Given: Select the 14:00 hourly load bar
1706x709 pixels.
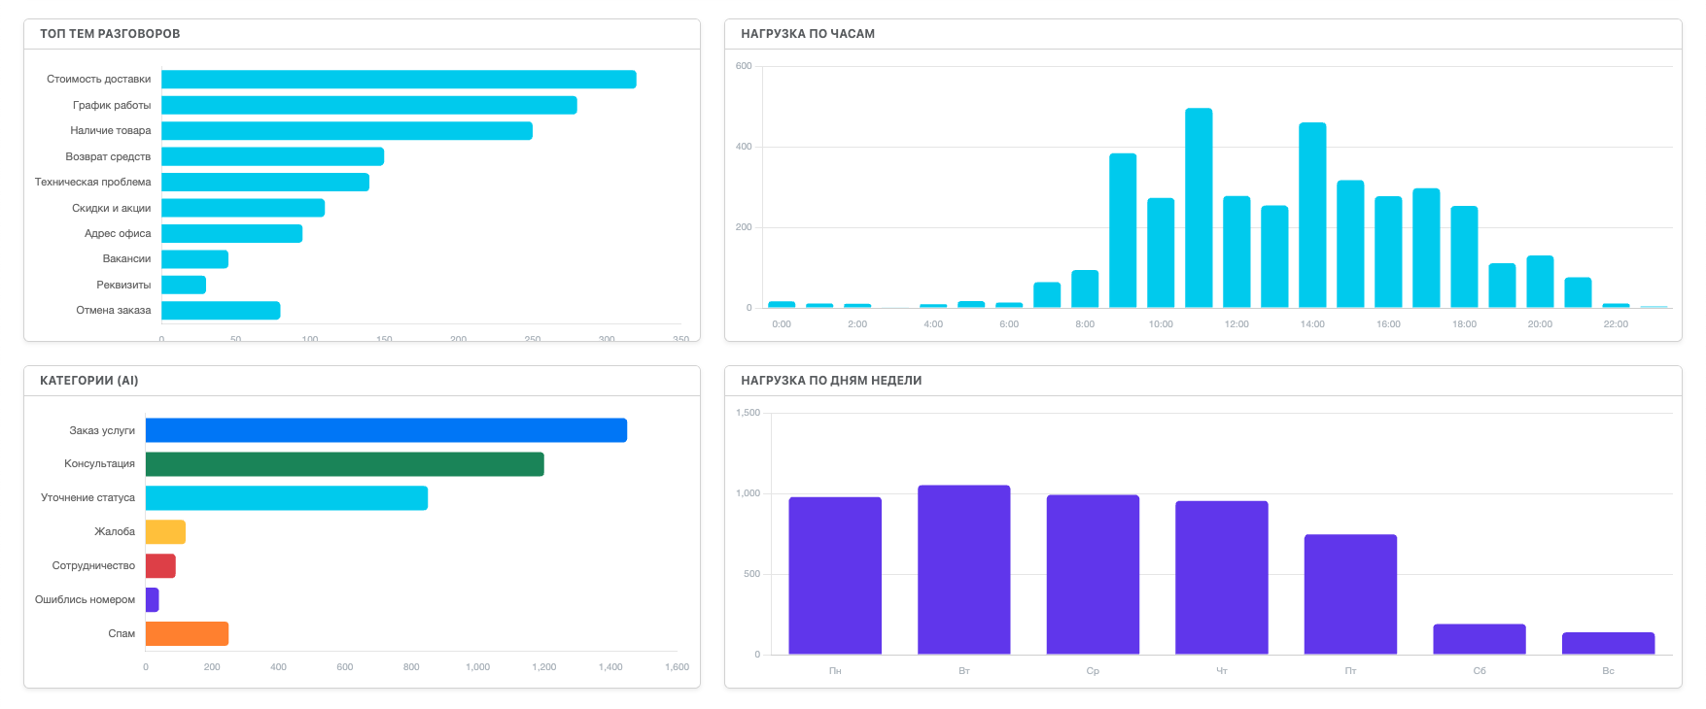Looking at the screenshot, I should click(x=1312, y=215).
